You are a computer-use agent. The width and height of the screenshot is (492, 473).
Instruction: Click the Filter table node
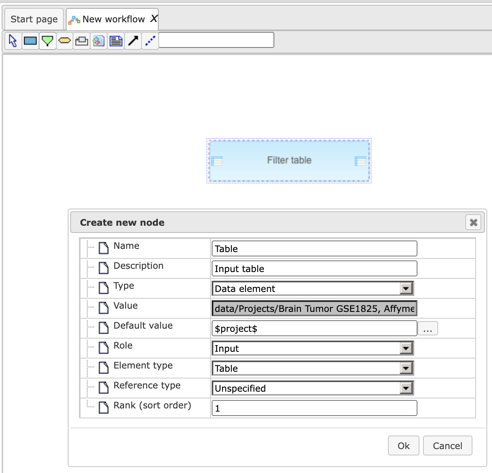[x=289, y=161]
